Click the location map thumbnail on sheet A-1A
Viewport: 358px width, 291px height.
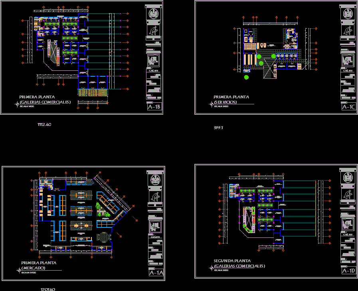(155, 227)
